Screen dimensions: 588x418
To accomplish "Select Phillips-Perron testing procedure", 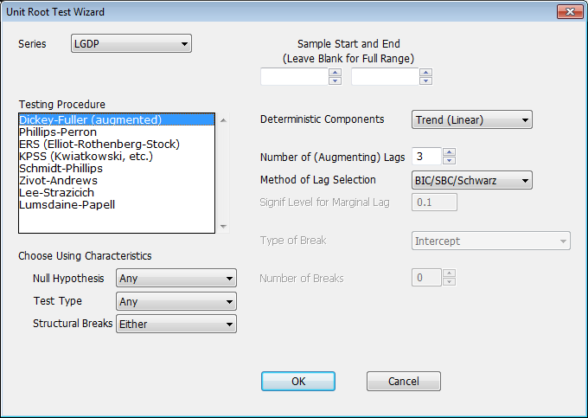I will (58, 132).
